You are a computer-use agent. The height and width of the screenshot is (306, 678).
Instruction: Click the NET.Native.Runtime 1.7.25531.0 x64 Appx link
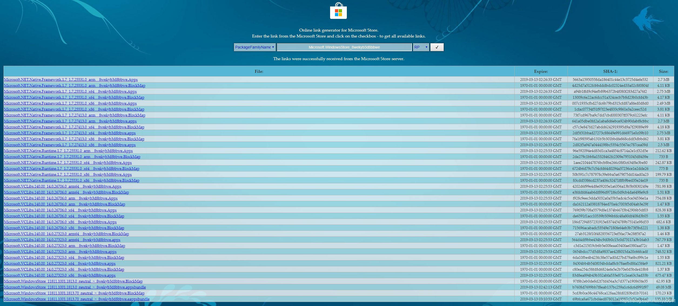pyautogui.click(x=68, y=163)
